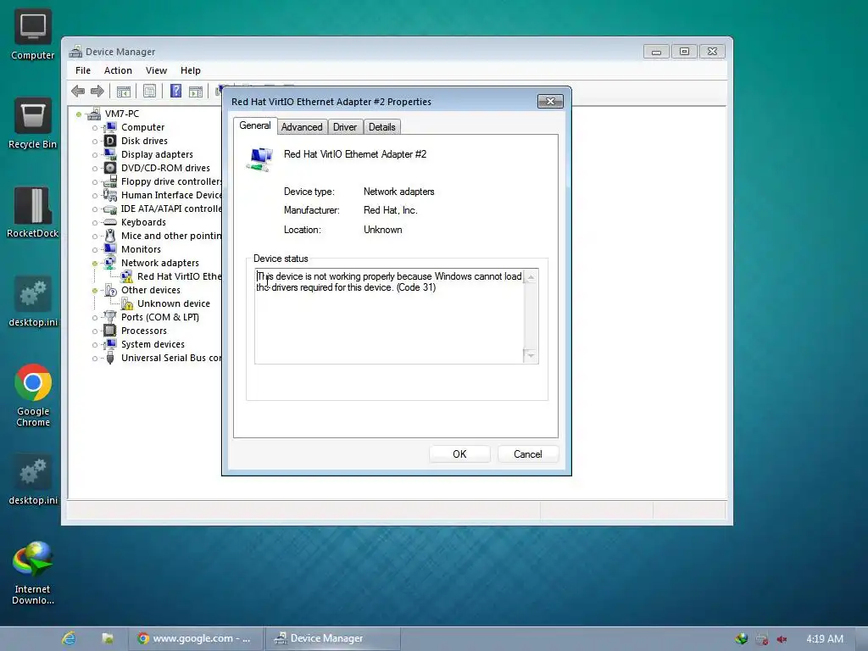Screen dimensions: 868x651
Task: Click the OK button in Properties dialog
Action: point(459,454)
